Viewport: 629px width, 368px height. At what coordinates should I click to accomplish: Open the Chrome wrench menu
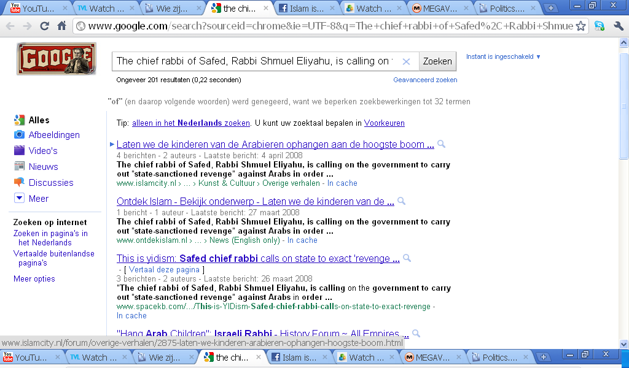(x=618, y=26)
